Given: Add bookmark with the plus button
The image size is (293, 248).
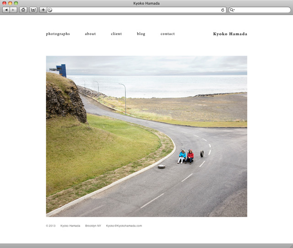Looking at the screenshot, I should tap(43, 10).
